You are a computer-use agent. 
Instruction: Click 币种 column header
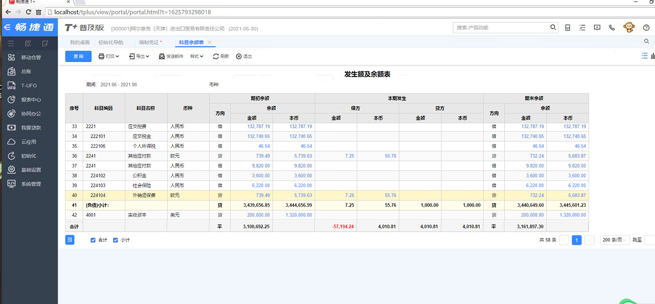click(x=188, y=108)
